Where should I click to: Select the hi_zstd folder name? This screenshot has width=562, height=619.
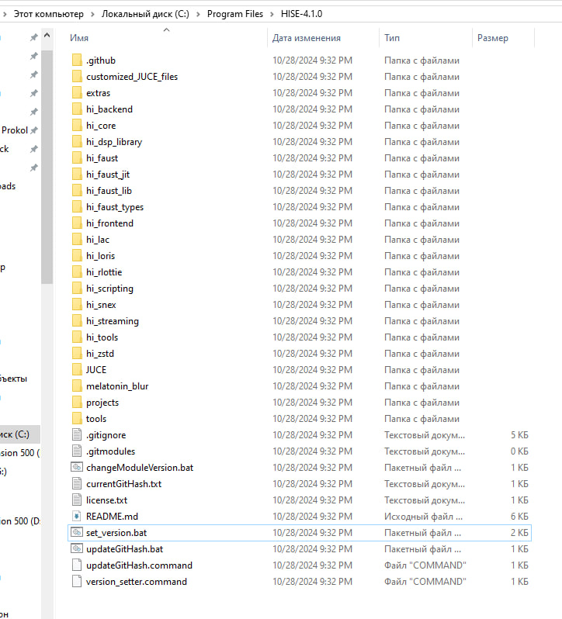pos(100,353)
